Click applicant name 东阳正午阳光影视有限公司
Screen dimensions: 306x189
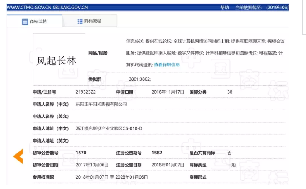(x=101, y=104)
